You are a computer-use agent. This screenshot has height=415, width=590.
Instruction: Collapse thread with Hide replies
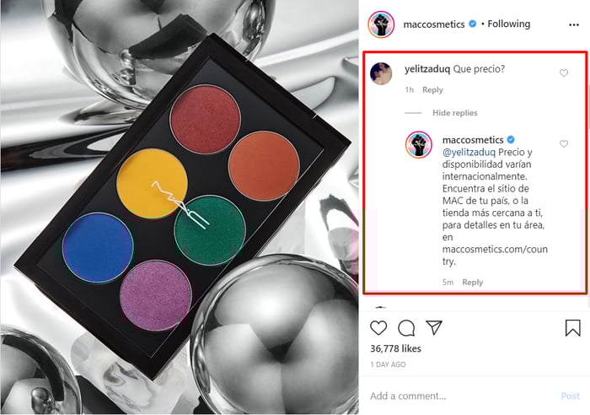[454, 113]
